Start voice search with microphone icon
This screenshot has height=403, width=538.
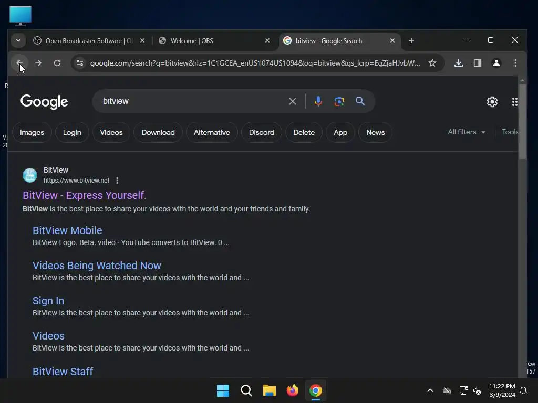tap(318, 101)
